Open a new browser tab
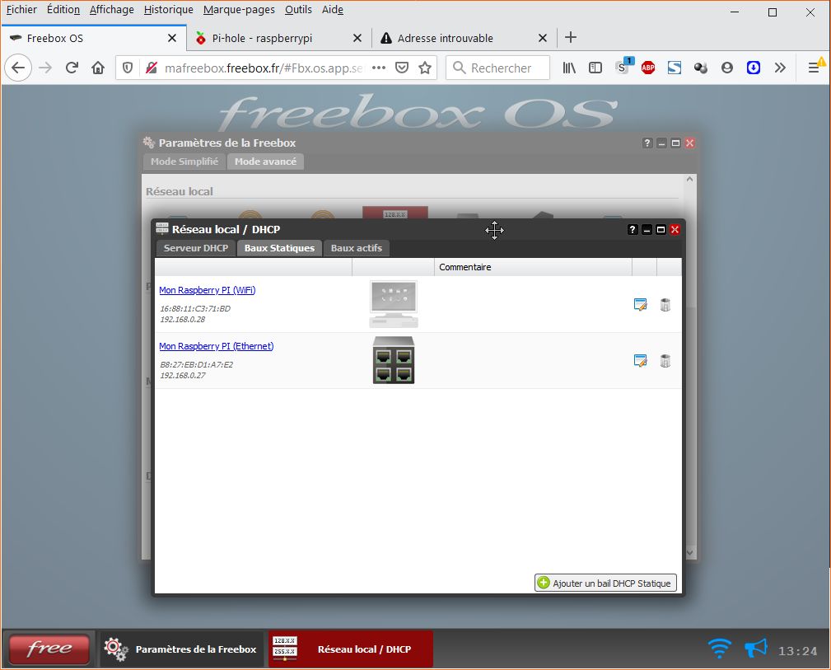The image size is (831, 670). (x=570, y=38)
